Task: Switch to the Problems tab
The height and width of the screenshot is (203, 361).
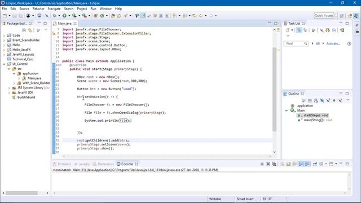Action: pyautogui.click(x=62, y=164)
